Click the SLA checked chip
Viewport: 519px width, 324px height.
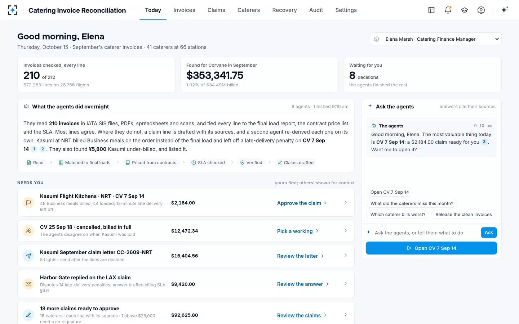[x=208, y=163]
